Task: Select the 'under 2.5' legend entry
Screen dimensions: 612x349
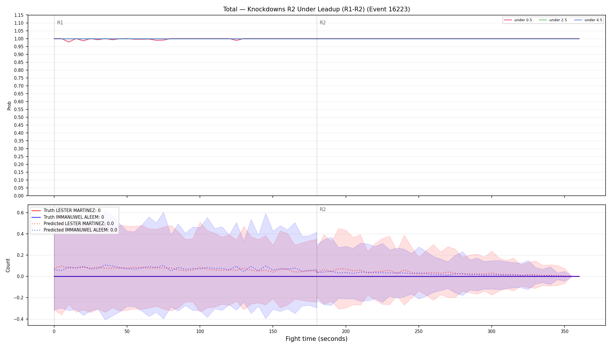Action: [553, 20]
